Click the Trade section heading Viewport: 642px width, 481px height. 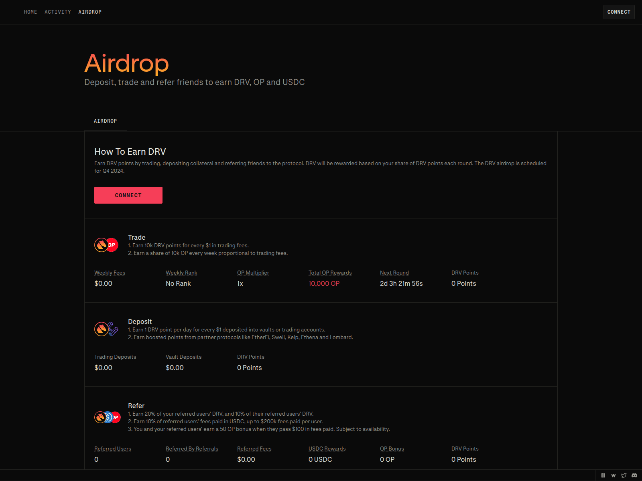(136, 237)
